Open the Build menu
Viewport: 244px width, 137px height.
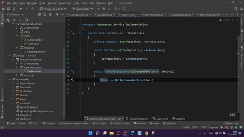[62, 3]
